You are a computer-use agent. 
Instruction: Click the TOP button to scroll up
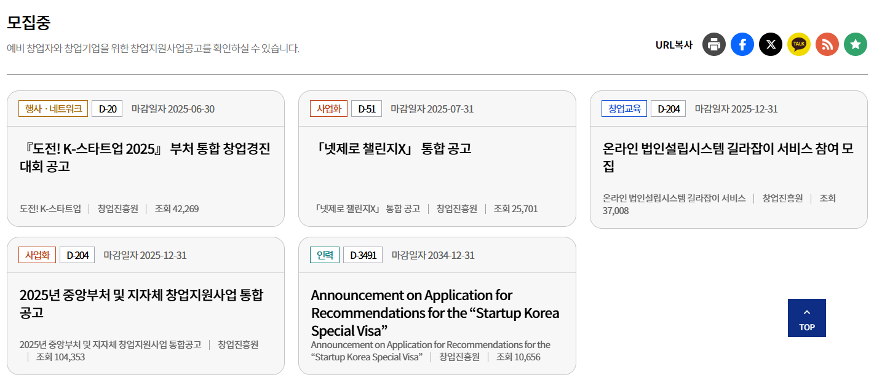[806, 317]
